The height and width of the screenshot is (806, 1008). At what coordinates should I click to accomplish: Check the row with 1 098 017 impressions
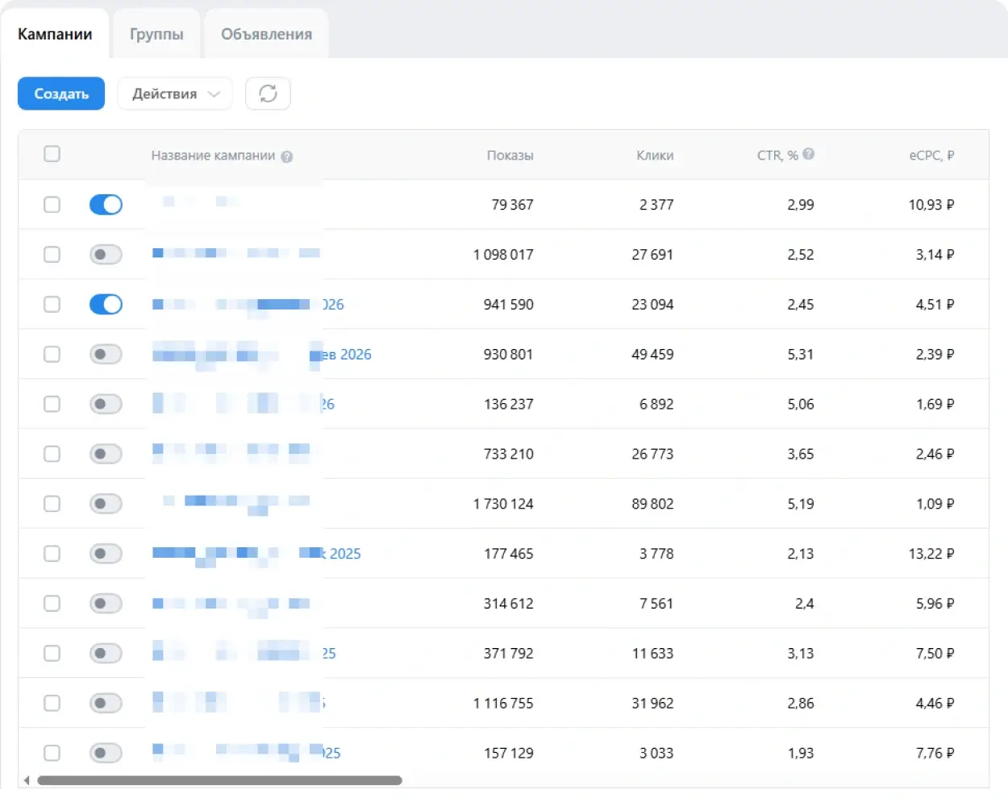point(52,255)
